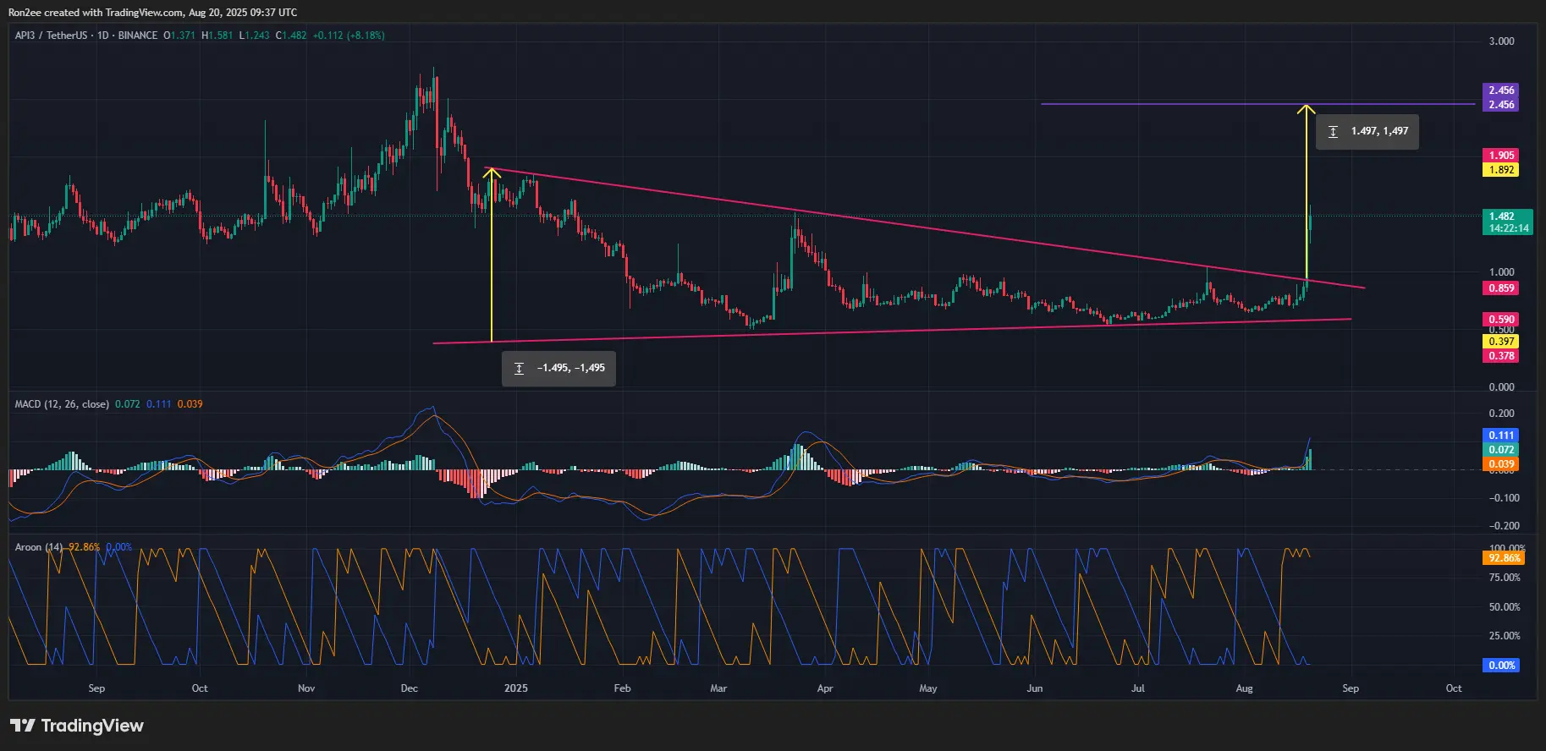Screen dimensions: 1546x751
Task: Click the 0.590 red price label
Action: (1501, 320)
